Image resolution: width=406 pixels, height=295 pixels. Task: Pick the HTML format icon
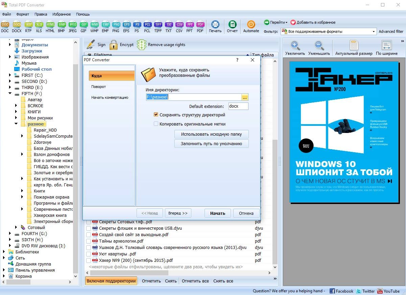click(x=50, y=26)
